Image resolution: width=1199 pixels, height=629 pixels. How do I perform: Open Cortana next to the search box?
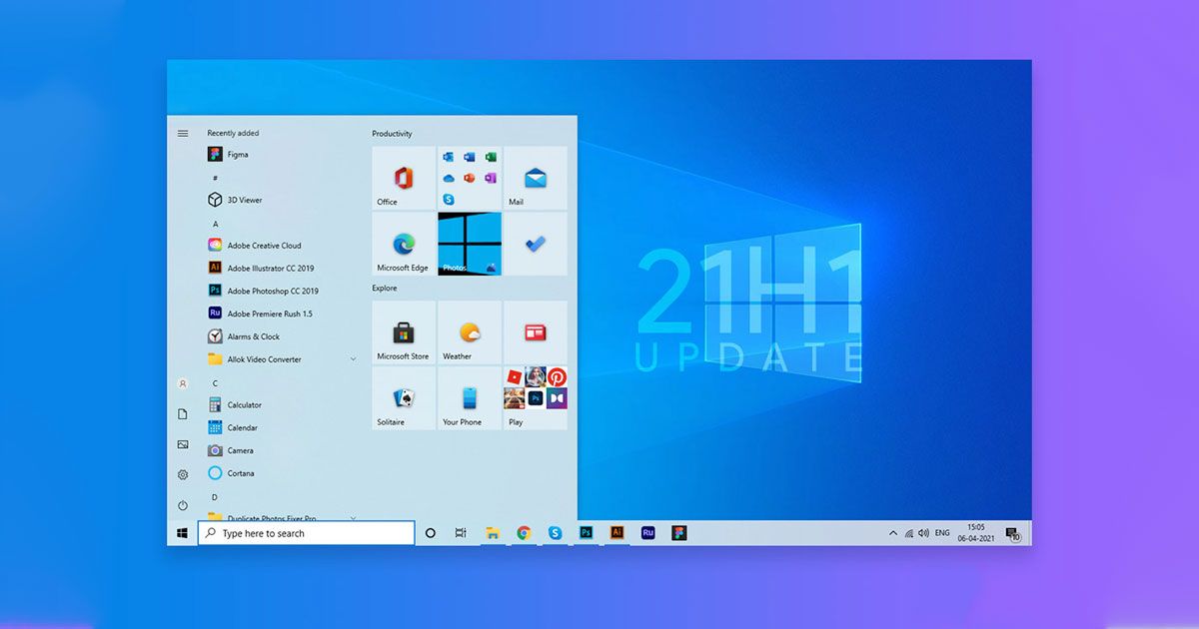point(431,533)
